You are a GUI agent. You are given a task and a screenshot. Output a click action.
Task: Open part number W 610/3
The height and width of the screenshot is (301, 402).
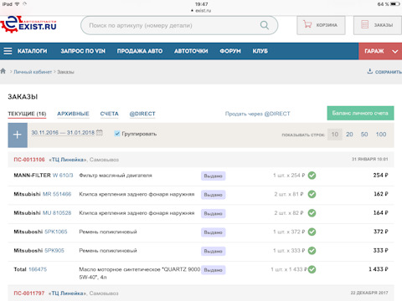pos(63,176)
